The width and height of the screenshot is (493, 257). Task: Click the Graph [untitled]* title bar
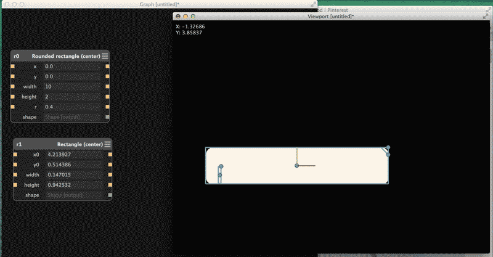pyautogui.click(x=159, y=4)
